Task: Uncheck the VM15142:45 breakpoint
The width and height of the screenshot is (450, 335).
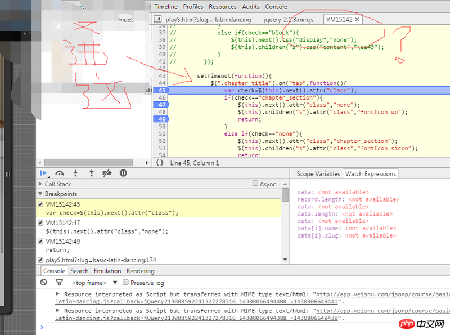Action: 40,204
